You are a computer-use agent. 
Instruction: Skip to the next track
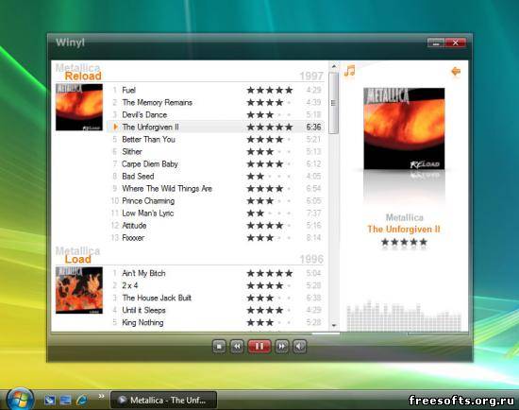(x=281, y=347)
